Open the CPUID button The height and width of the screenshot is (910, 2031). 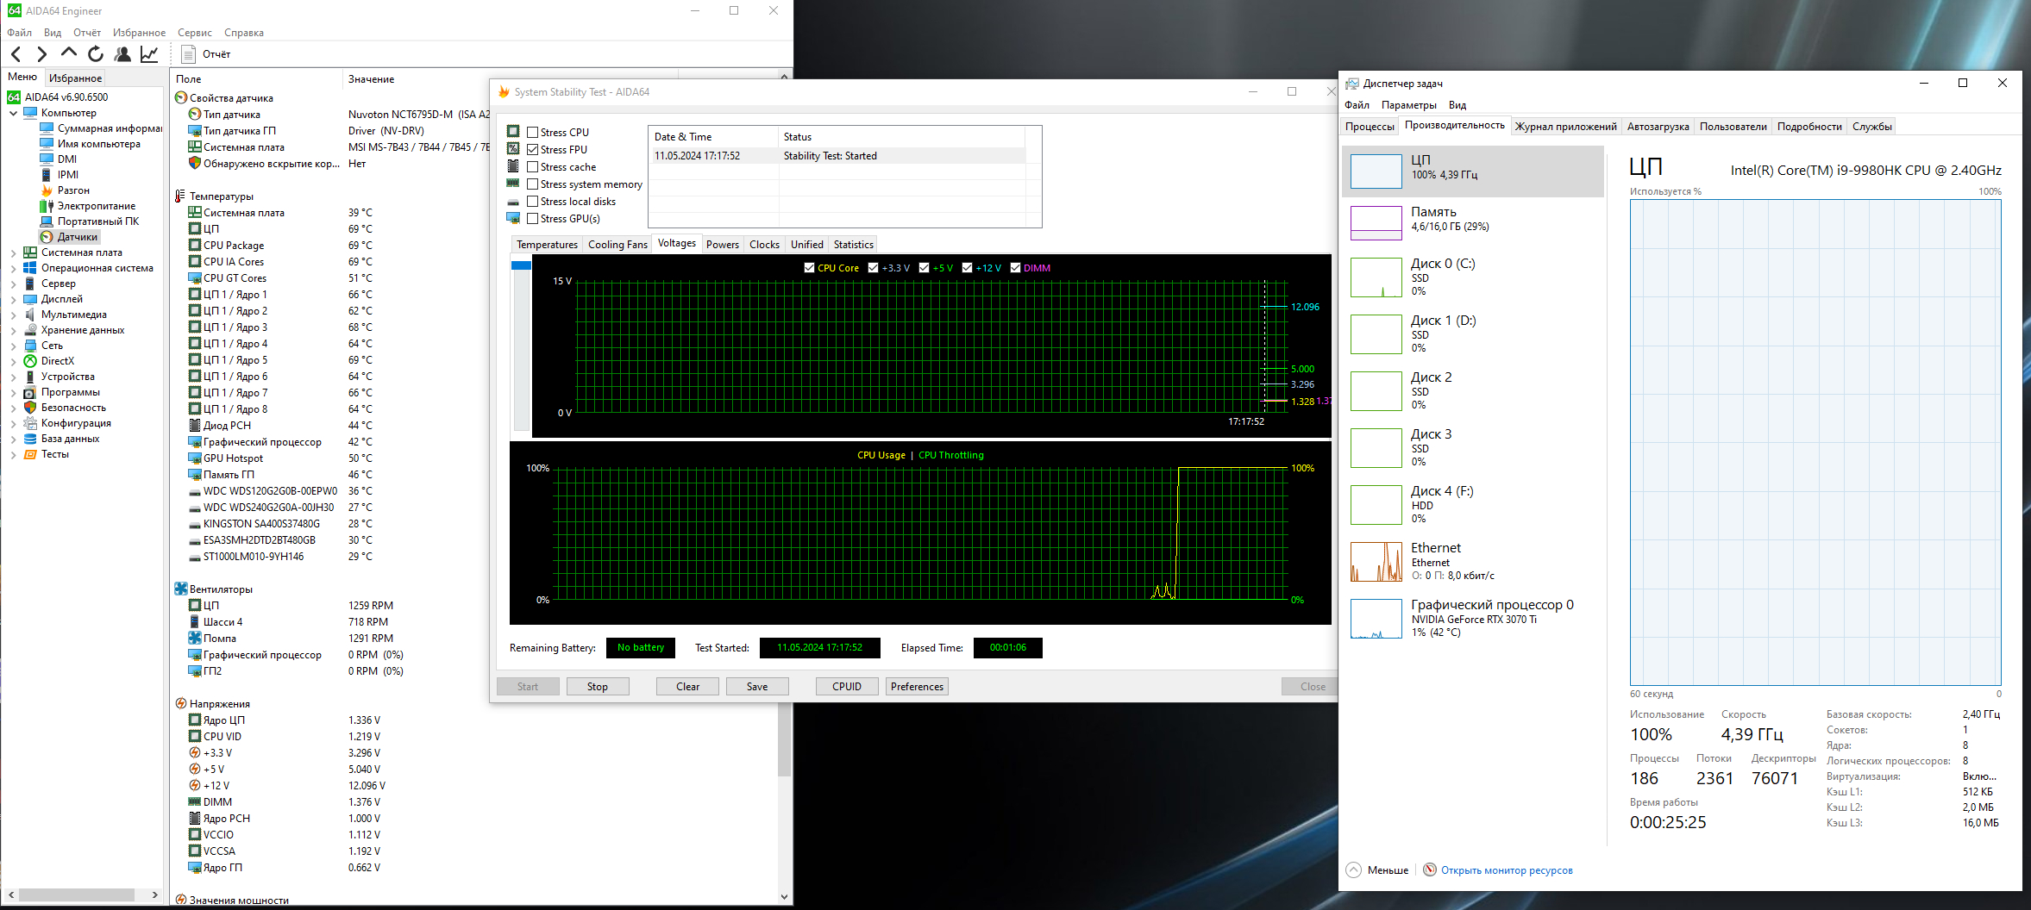(x=847, y=687)
